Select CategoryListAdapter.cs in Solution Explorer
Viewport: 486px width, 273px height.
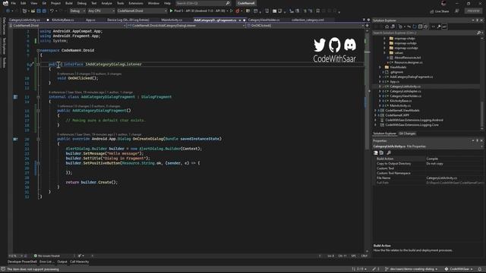[x=406, y=91]
